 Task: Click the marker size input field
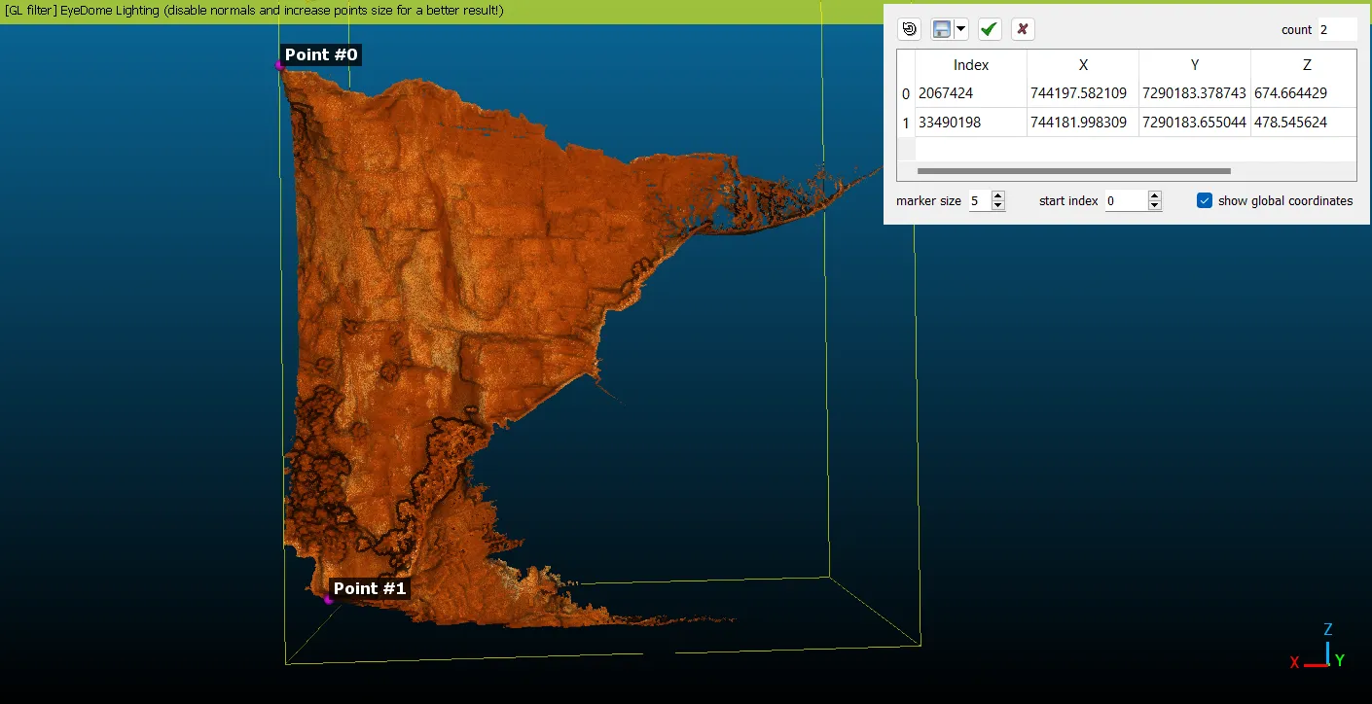point(978,201)
